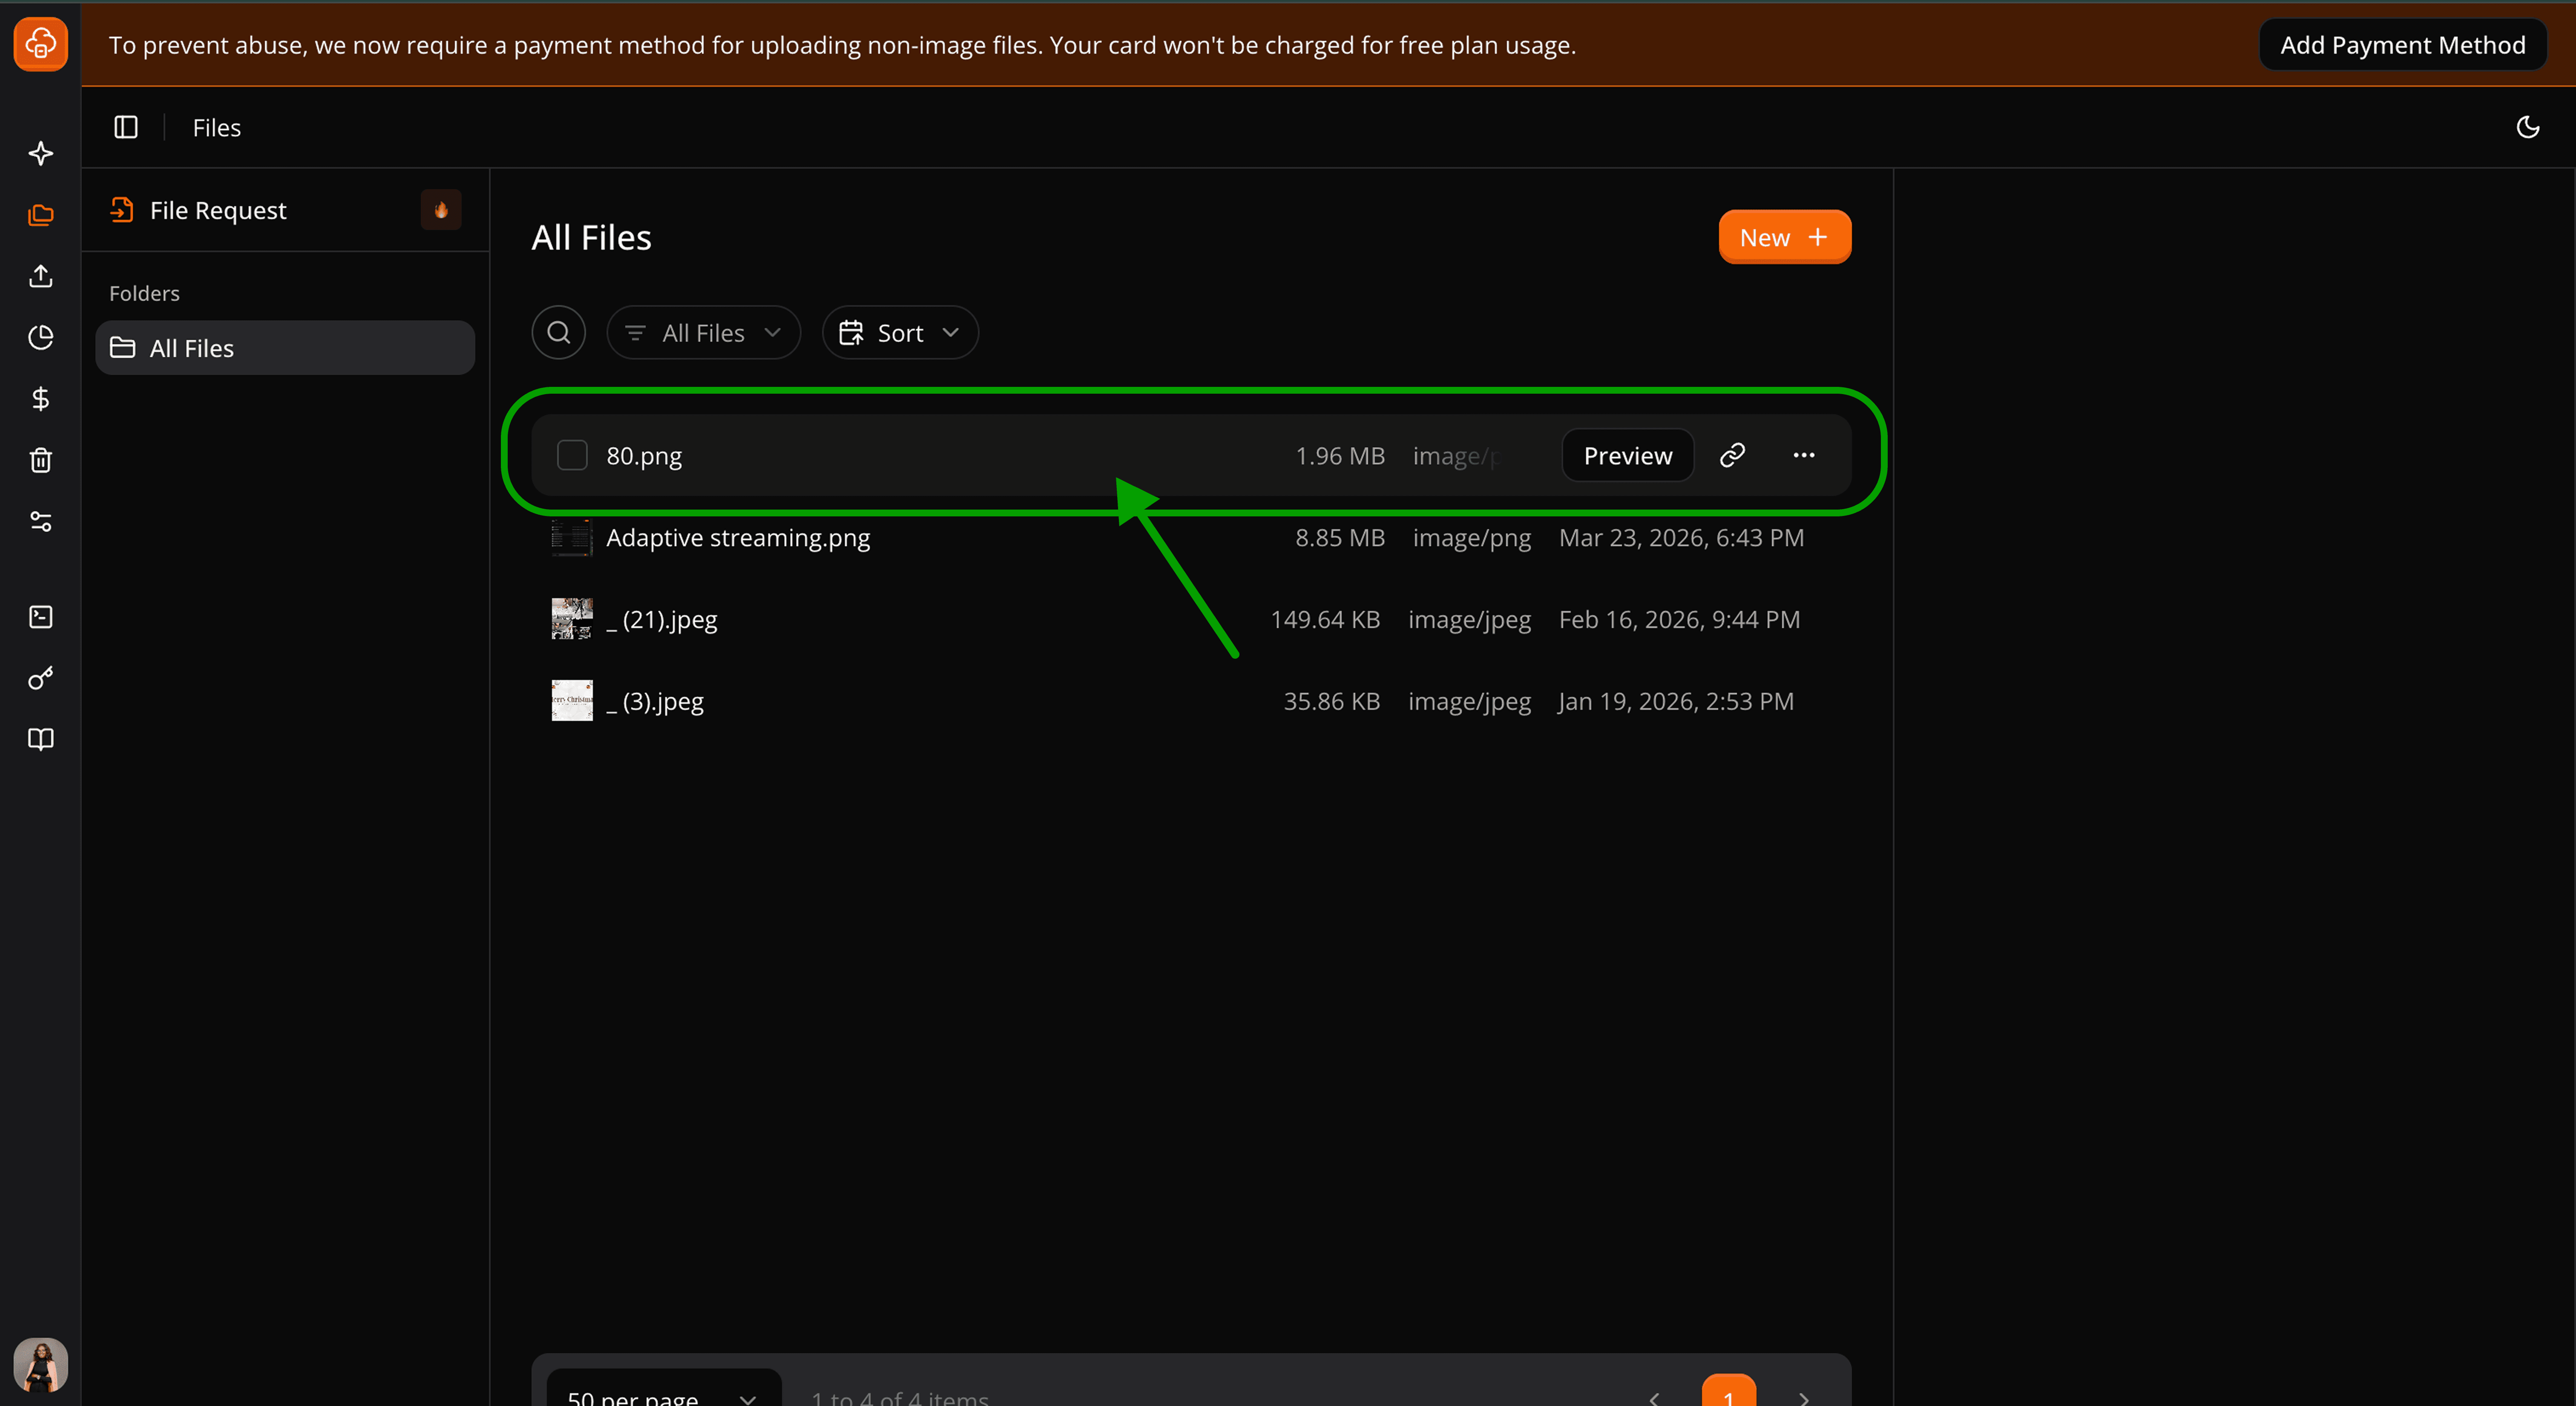Open the billing dollar sign icon
The image size is (2576, 1406).
click(x=40, y=399)
